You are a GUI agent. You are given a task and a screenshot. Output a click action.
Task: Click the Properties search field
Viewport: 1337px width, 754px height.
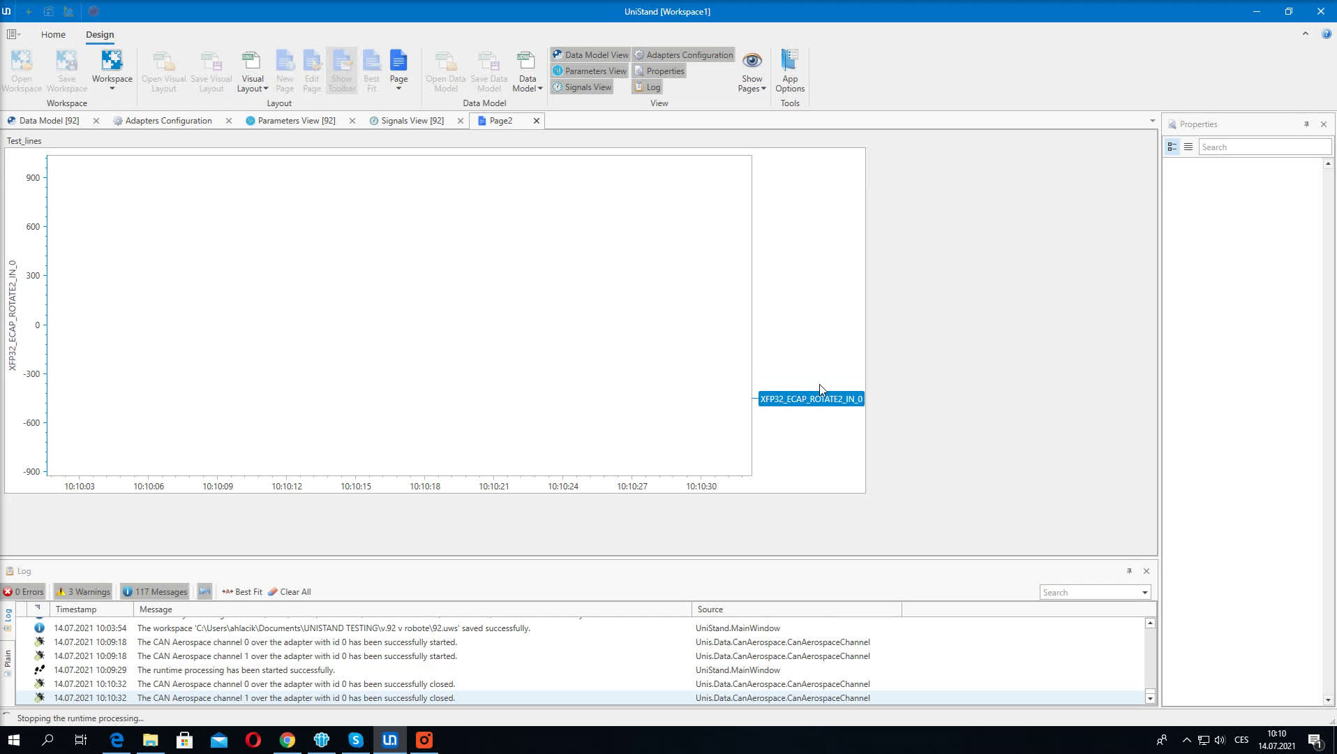[1264, 147]
